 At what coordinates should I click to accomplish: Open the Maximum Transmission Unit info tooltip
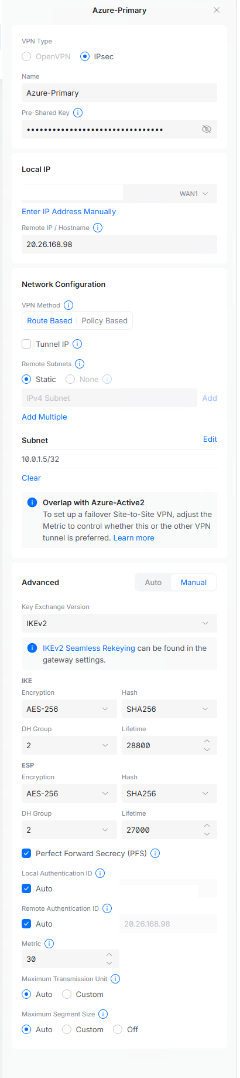[115, 979]
